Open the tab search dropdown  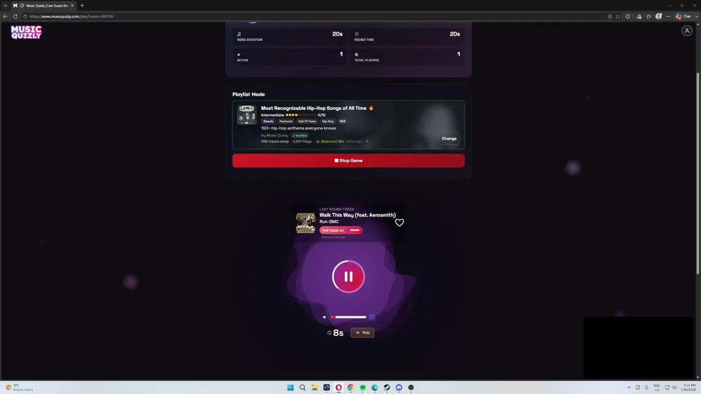tap(5, 5)
